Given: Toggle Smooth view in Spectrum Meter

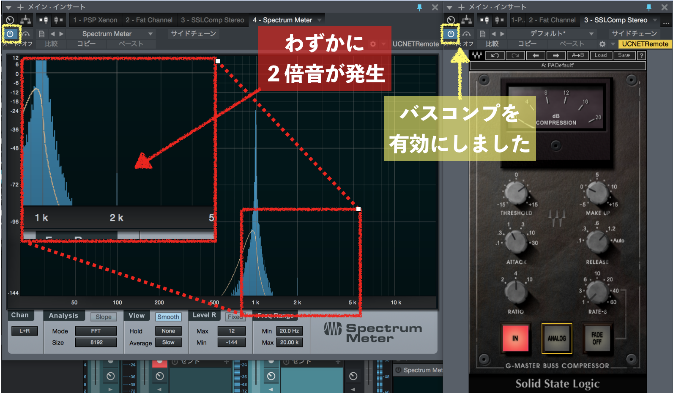Looking at the screenshot, I should tap(168, 317).
